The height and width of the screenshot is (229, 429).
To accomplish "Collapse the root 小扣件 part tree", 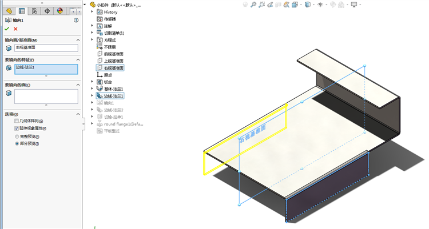I will pyautogui.click(x=85, y=5).
